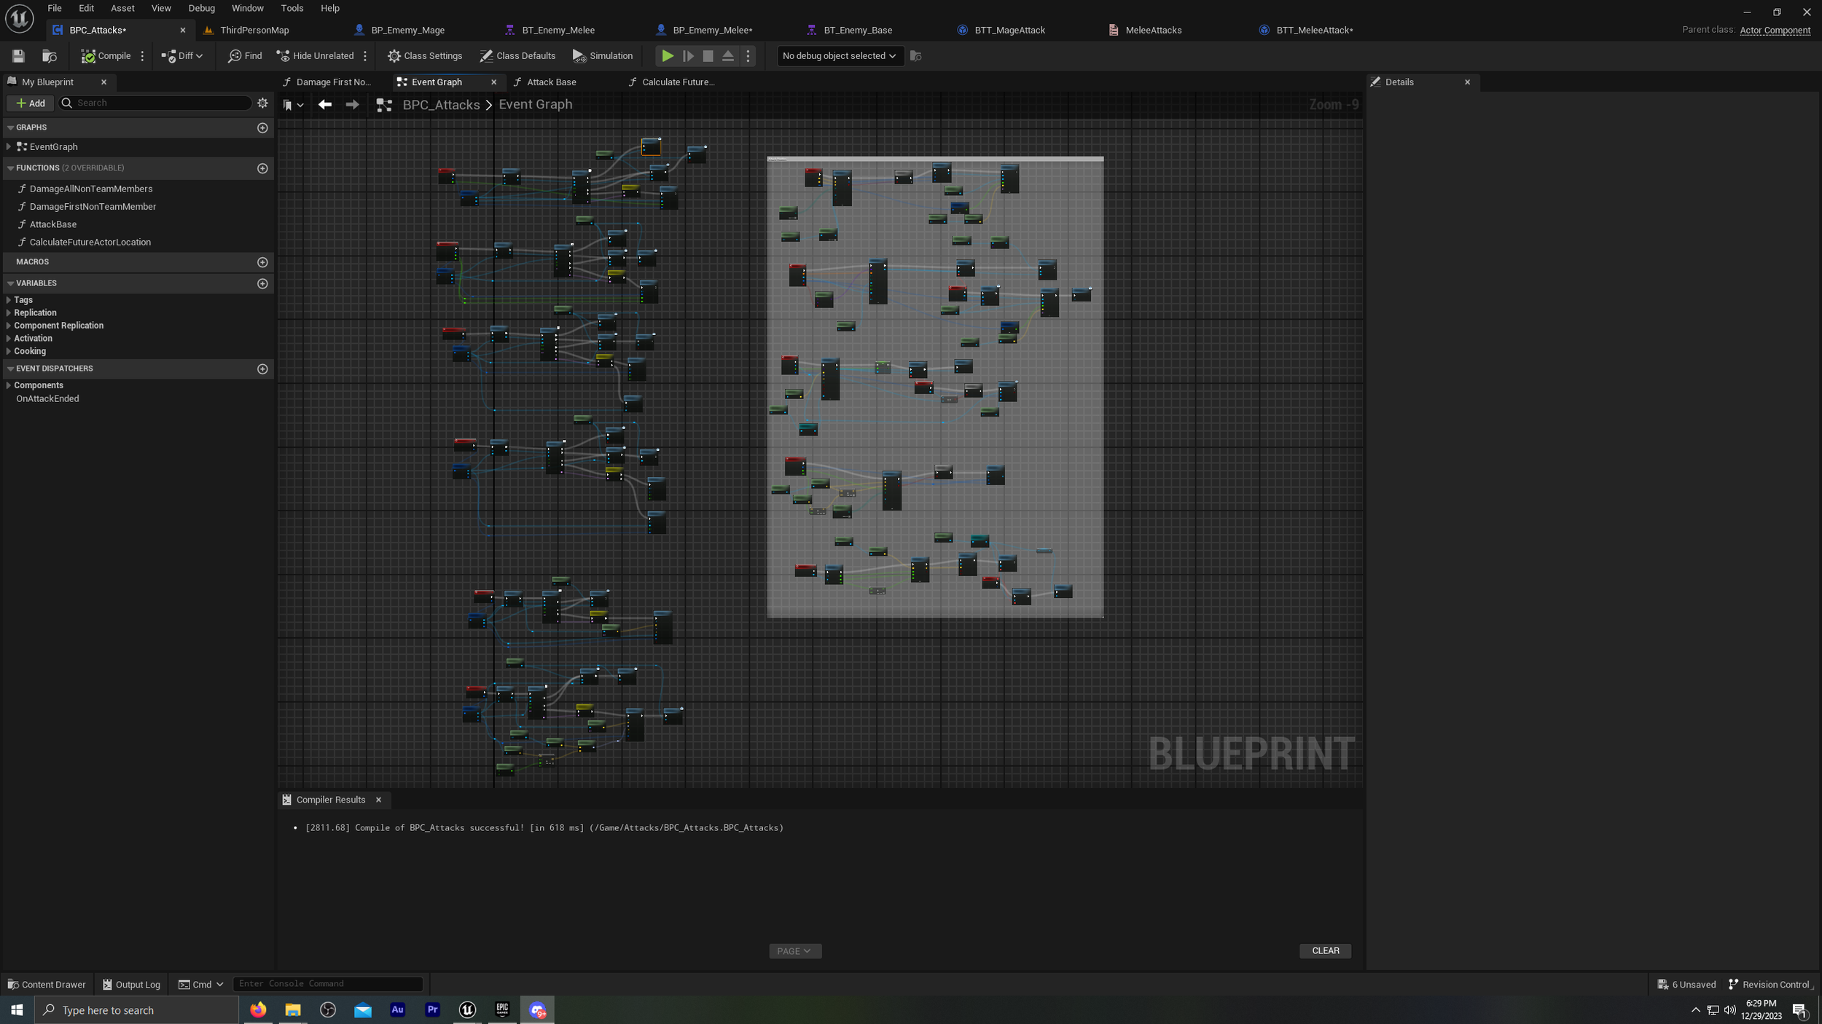Open the Debug menu
The height and width of the screenshot is (1024, 1822).
click(x=202, y=8)
